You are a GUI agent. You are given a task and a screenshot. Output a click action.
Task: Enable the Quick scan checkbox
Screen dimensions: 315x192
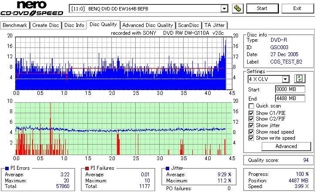251,106
